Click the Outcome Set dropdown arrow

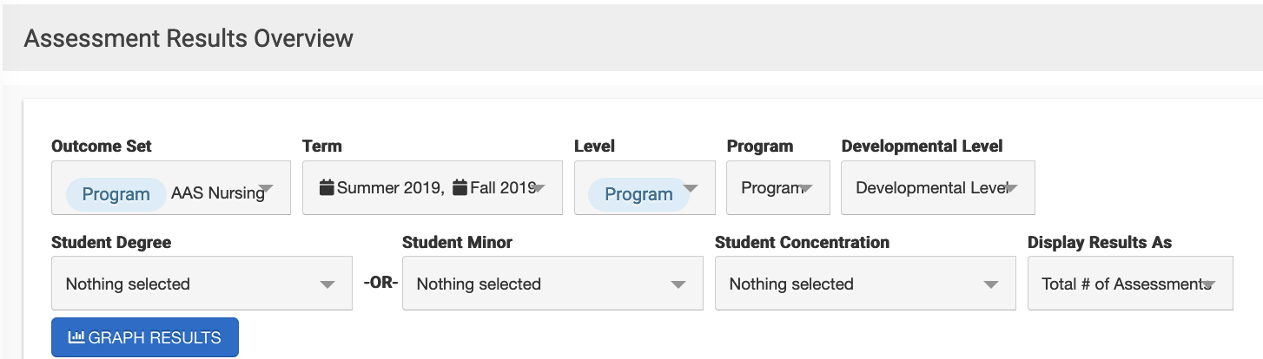[x=266, y=188]
